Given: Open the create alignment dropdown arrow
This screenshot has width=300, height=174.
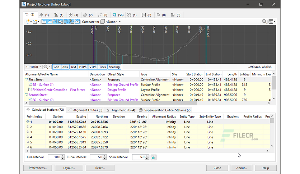Looking at the screenshot, I should click(31, 22).
